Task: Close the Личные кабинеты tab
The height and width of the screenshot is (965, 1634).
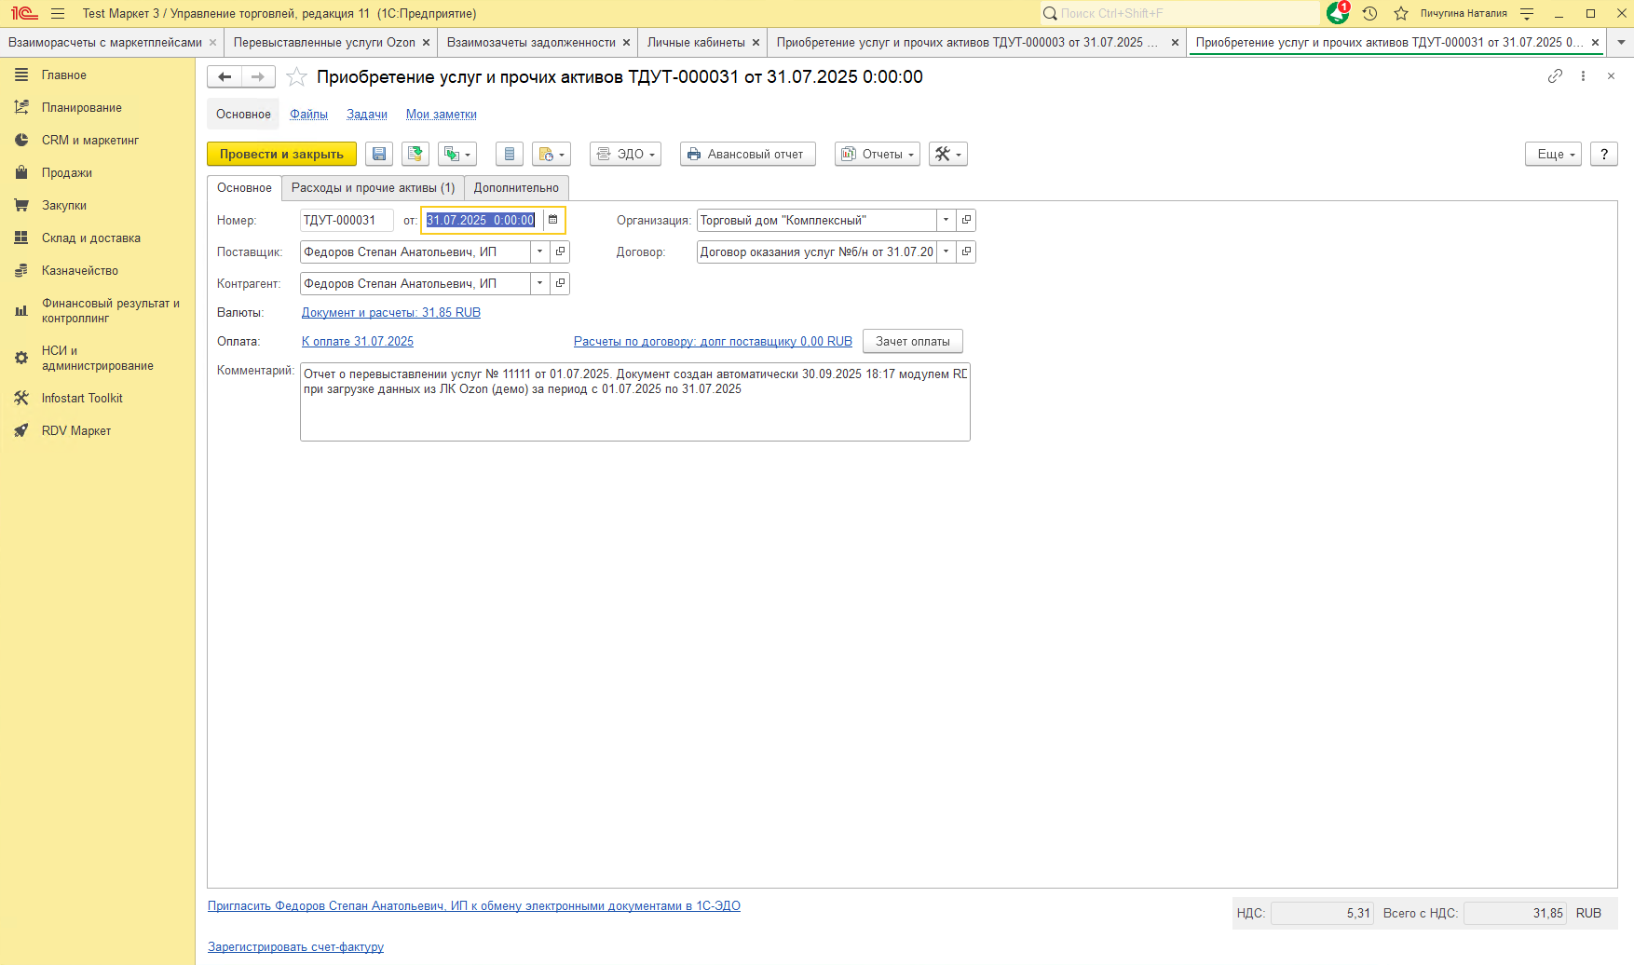Action: pyautogui.click(x=756, y=43)
